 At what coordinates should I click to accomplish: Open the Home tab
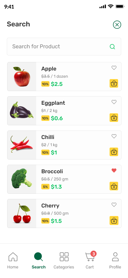pyautogui.click(x=13, y=261)
